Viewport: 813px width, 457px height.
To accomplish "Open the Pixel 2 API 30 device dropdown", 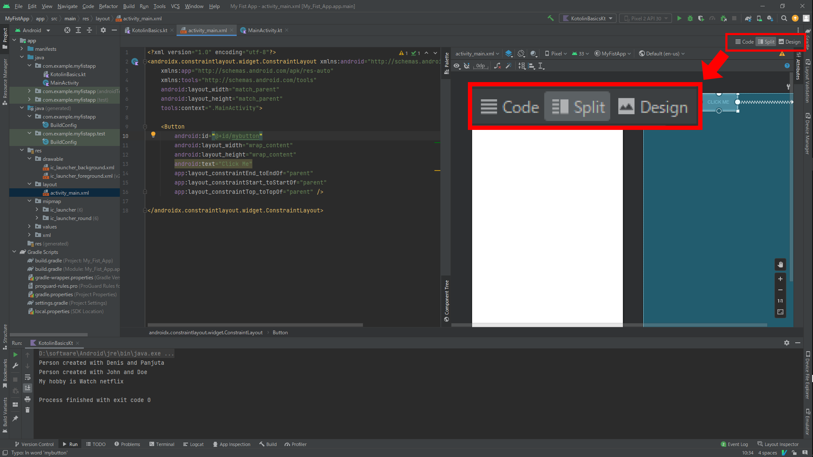I will click(x=645, y=18).
